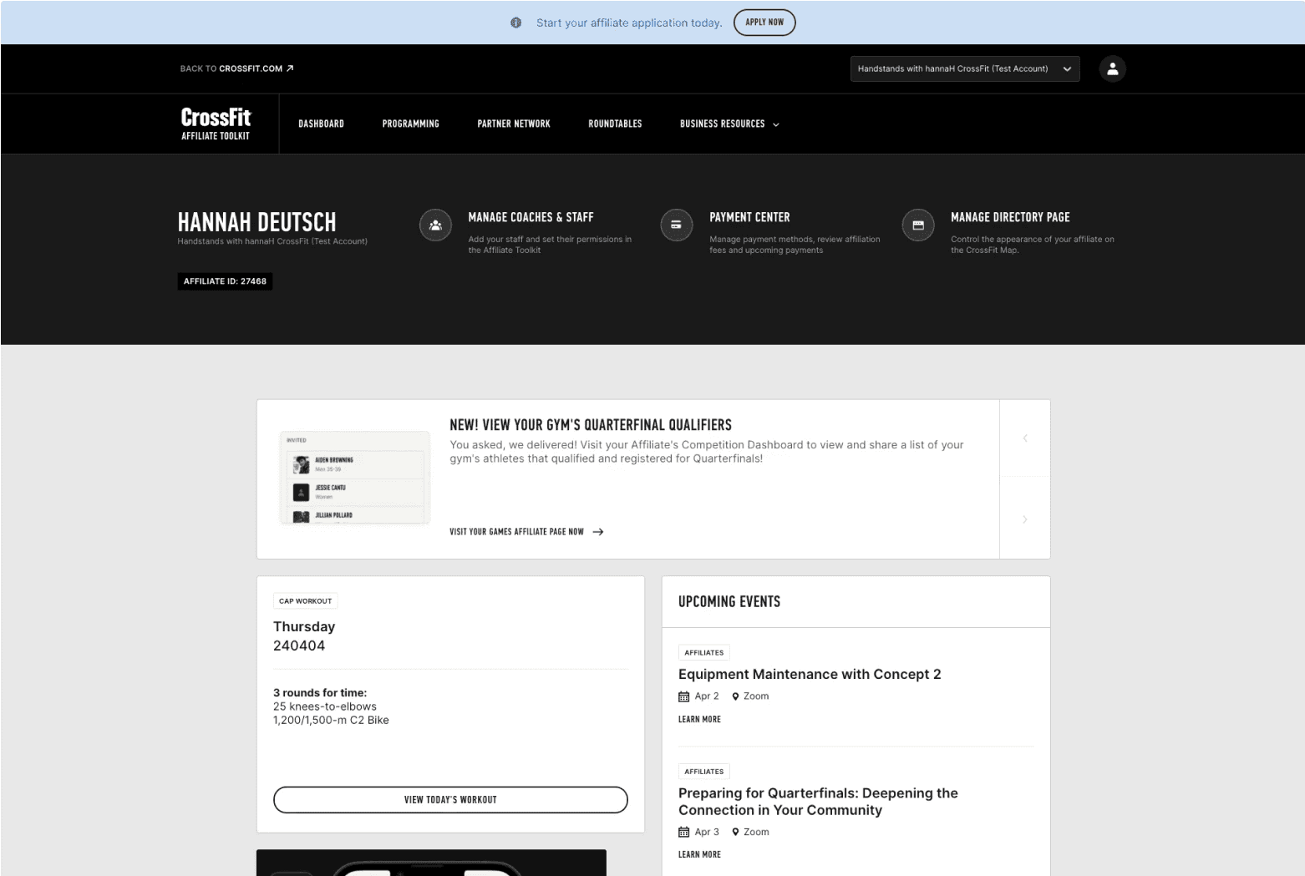Screen dimensions: 1305x876
Task: Click the arrow after Visit Your Games Affiliate Page
Action: (x=597, y=532)
